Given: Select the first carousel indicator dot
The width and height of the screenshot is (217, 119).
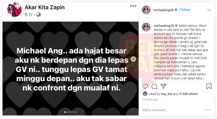Looking at the screenshot, I should point(65,112).
